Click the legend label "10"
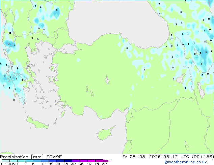 [42, 164]
